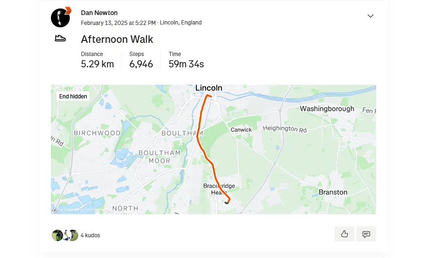Click the Steps 6,946 stat
The height and width of the screenshot is (258, 429).
141,60
